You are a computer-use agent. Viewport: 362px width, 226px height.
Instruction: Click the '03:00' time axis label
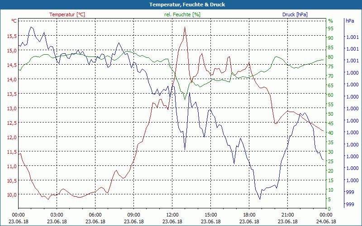[57, 215]
